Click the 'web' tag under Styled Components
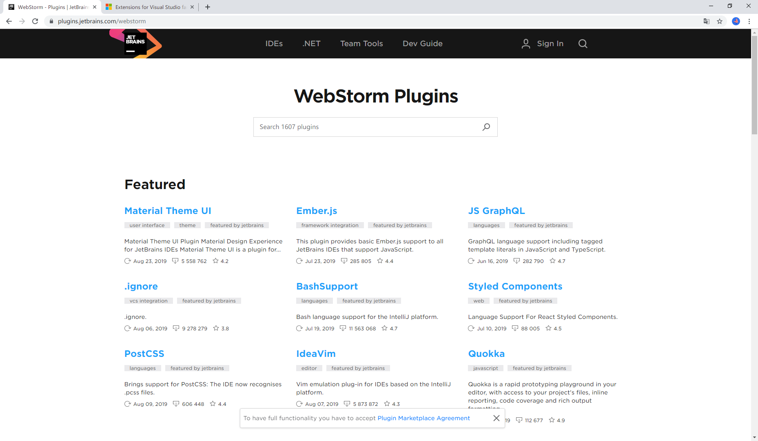The height and width of the screenshot is (441, 758). point(479,301)
